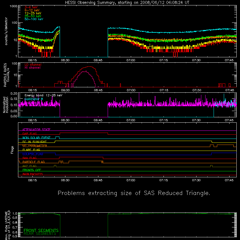Click '07:30' under the flags panel
This screenshot has height=240, width=240.
tap(196, 180)
